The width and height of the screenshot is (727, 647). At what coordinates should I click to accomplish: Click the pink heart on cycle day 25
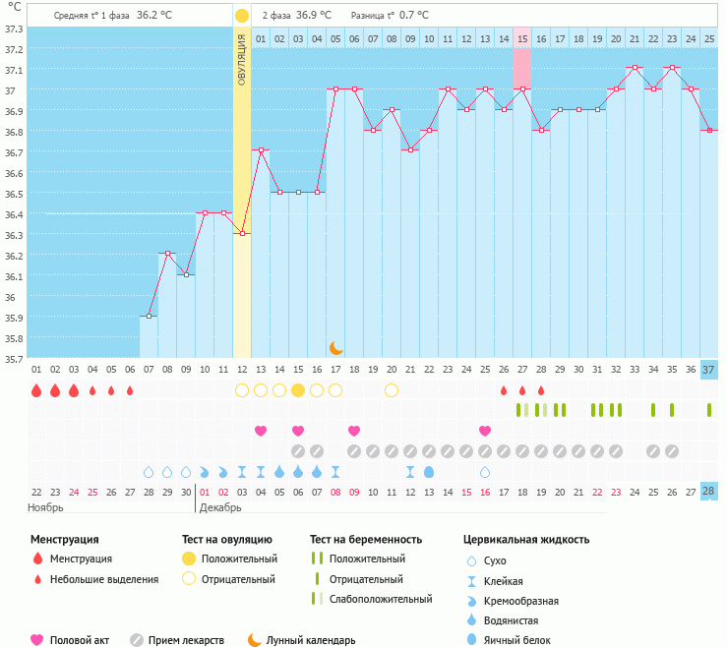(x=485, y=431)
